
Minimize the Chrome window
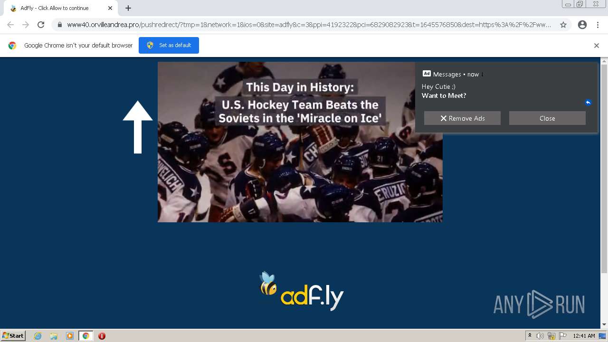pyautogui.click(x=568, y=4)
